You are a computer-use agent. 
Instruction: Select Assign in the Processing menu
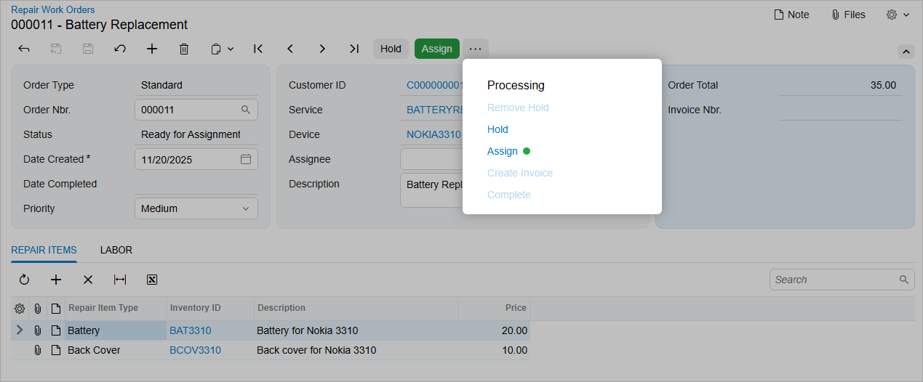[503, 151]
